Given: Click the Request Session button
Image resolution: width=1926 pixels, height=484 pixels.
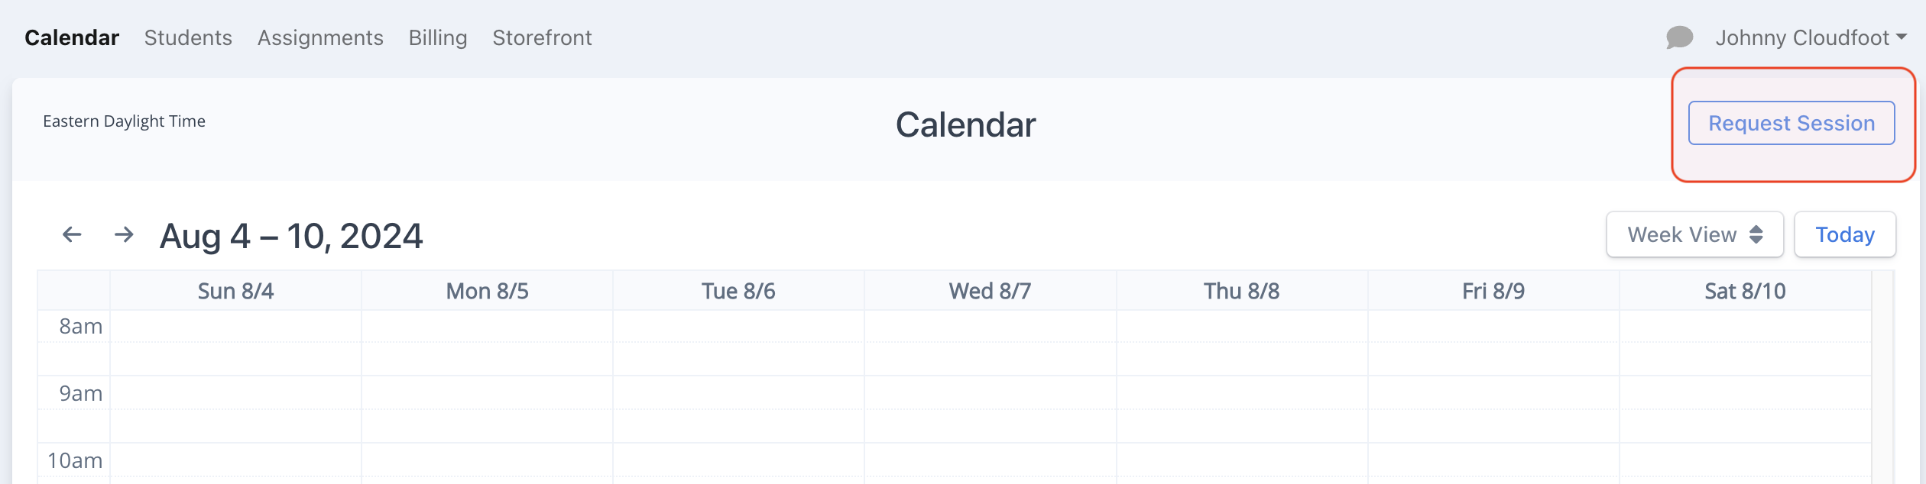Looking at the screenshot, I should [1791, 123].
